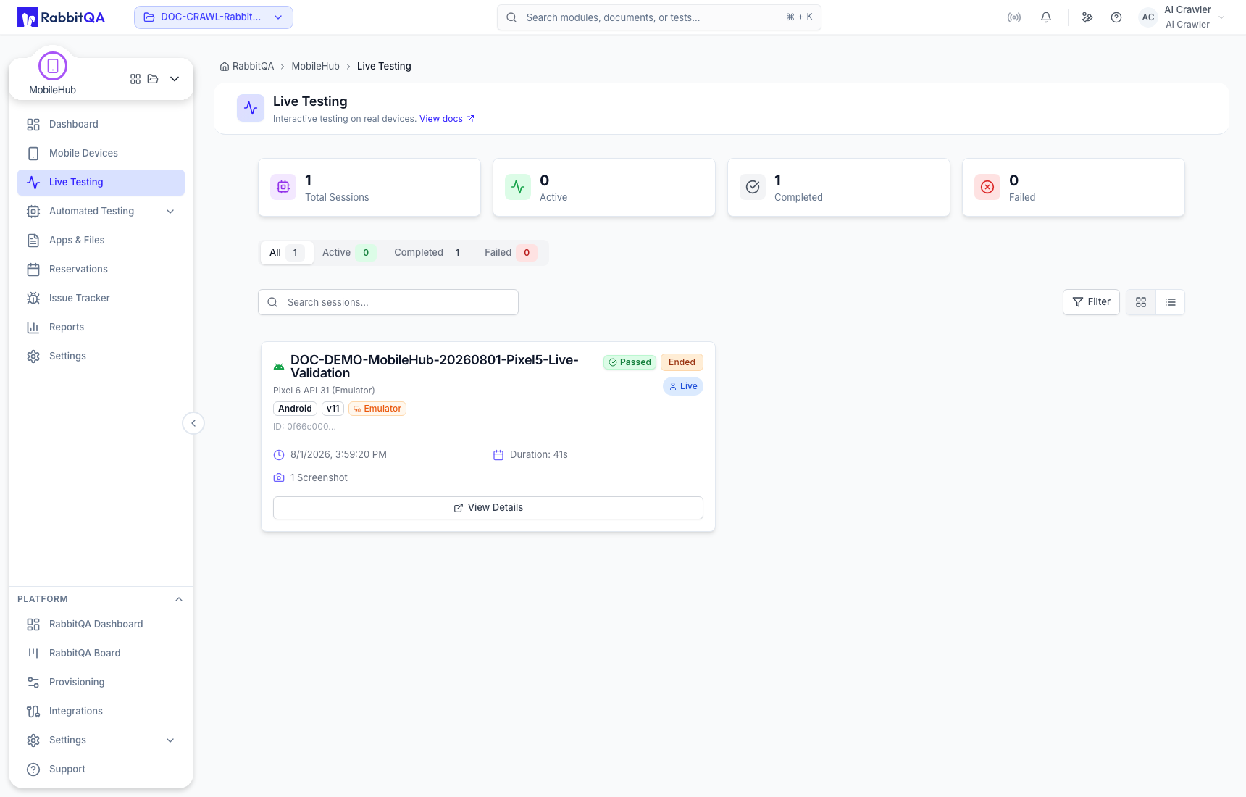Click the Passed status badge
The image size is (1246, 797).
click(630, 362)
